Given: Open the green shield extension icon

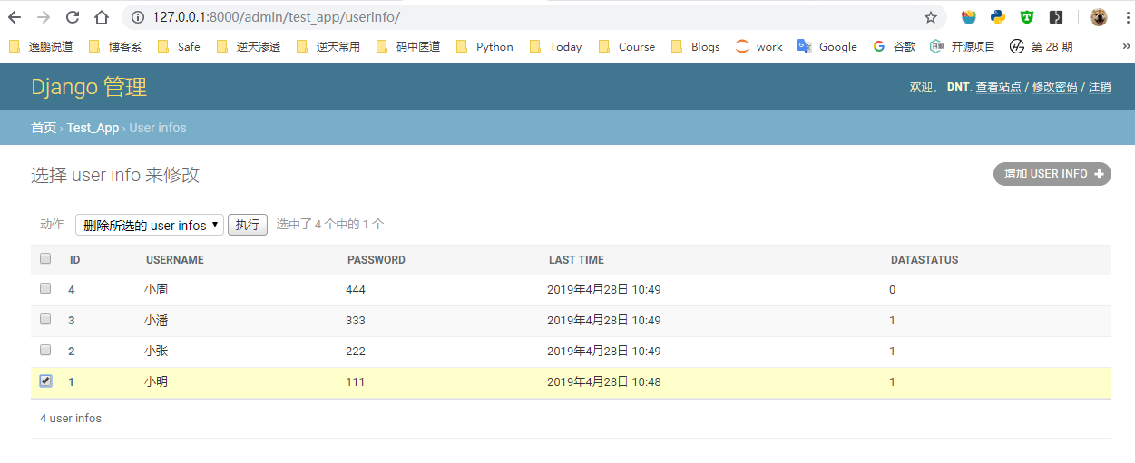Looking at the screenshot, I should (x=1027, y=17).
